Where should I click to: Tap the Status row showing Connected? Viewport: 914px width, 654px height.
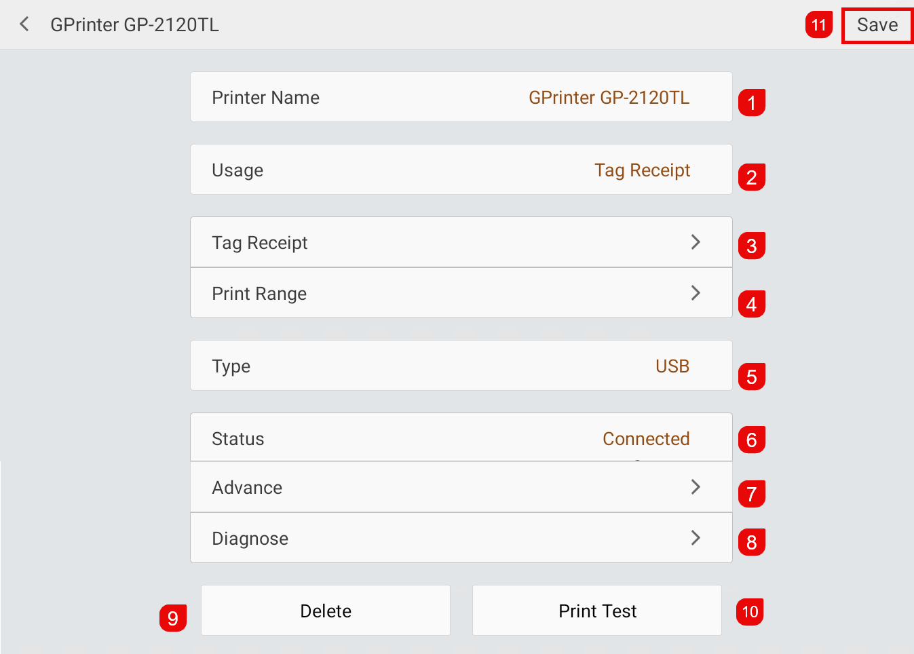click(461, 438)
